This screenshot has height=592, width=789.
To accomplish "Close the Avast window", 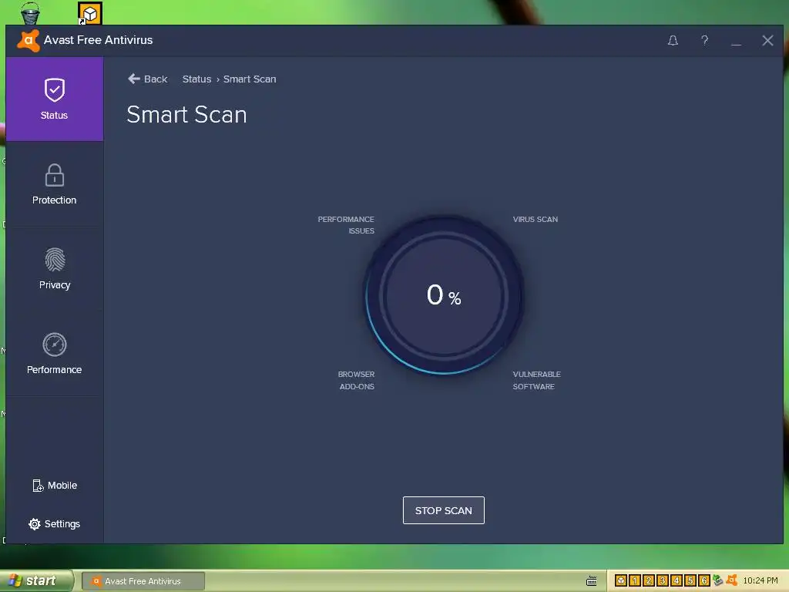I will (x=767, y=40).
